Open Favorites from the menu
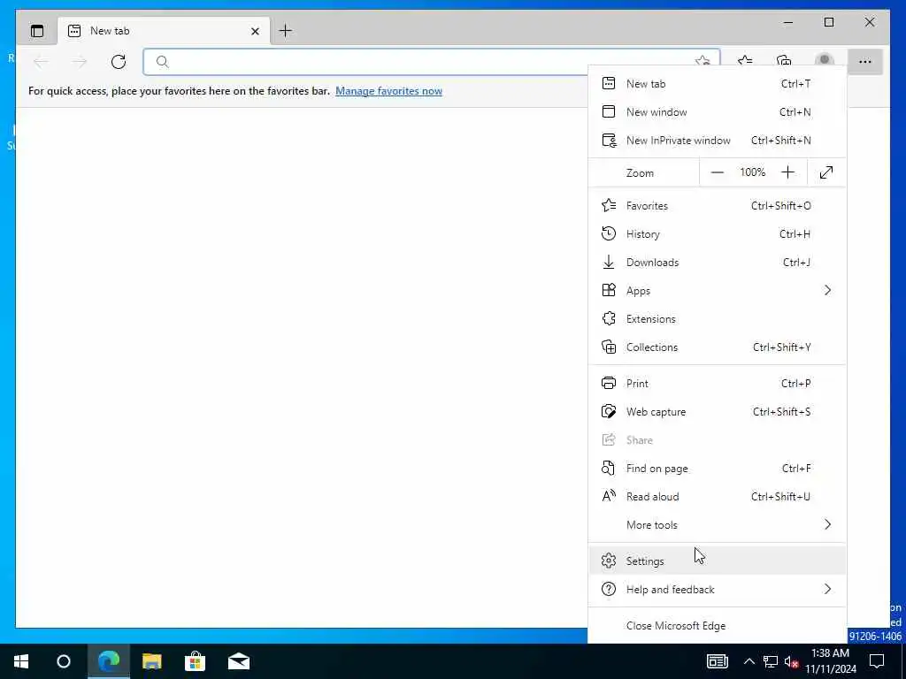This screenshot has width=906, height=679. [x=717, y=205]
